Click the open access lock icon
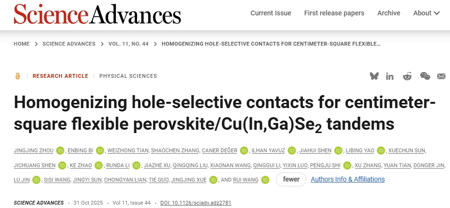The width and height of the screenshot is (450, 208). tap(18, 76)
